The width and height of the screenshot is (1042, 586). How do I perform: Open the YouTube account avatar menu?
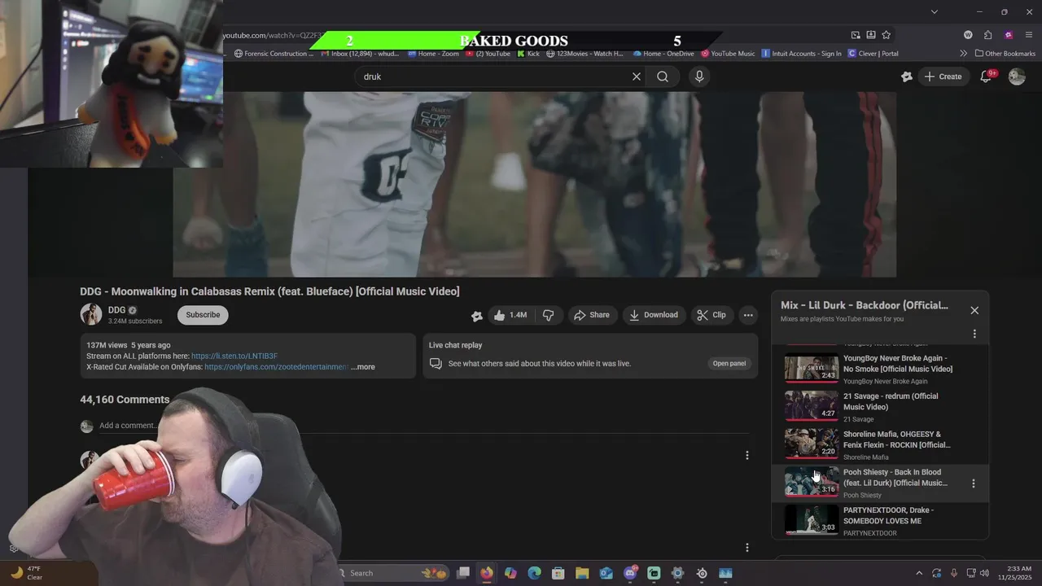point(1017,77)
